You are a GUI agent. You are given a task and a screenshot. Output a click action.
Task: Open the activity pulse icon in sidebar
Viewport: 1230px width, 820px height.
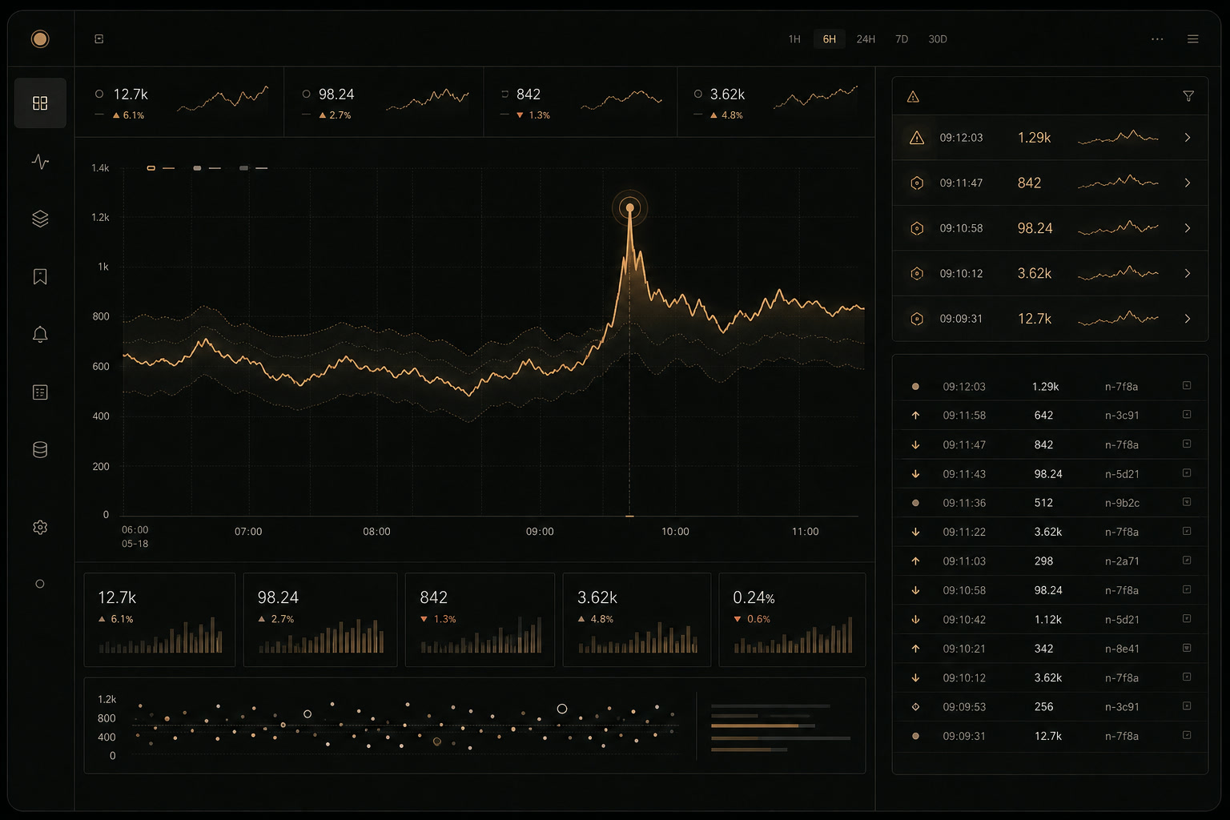tap(40, 161)
